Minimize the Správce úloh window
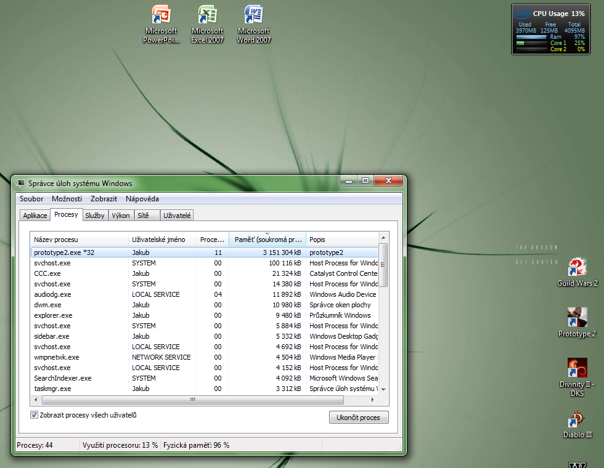604x468 pixels. (x=349, y=180)
